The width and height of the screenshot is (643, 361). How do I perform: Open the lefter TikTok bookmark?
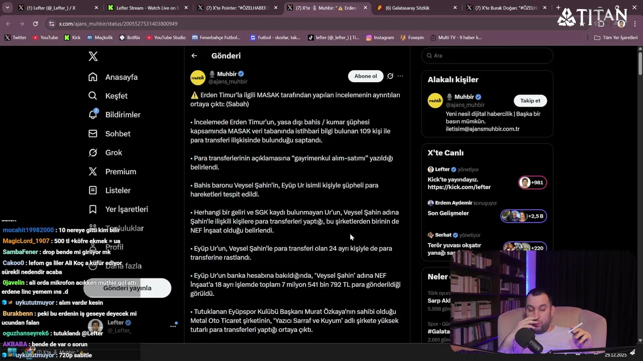click(334, 38)
